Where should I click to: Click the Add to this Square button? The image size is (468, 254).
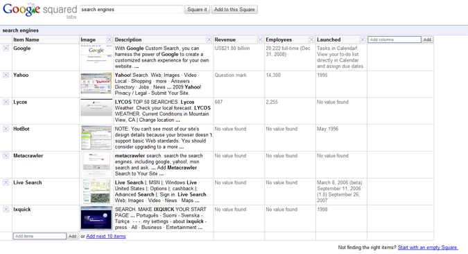tap(234, 10)
